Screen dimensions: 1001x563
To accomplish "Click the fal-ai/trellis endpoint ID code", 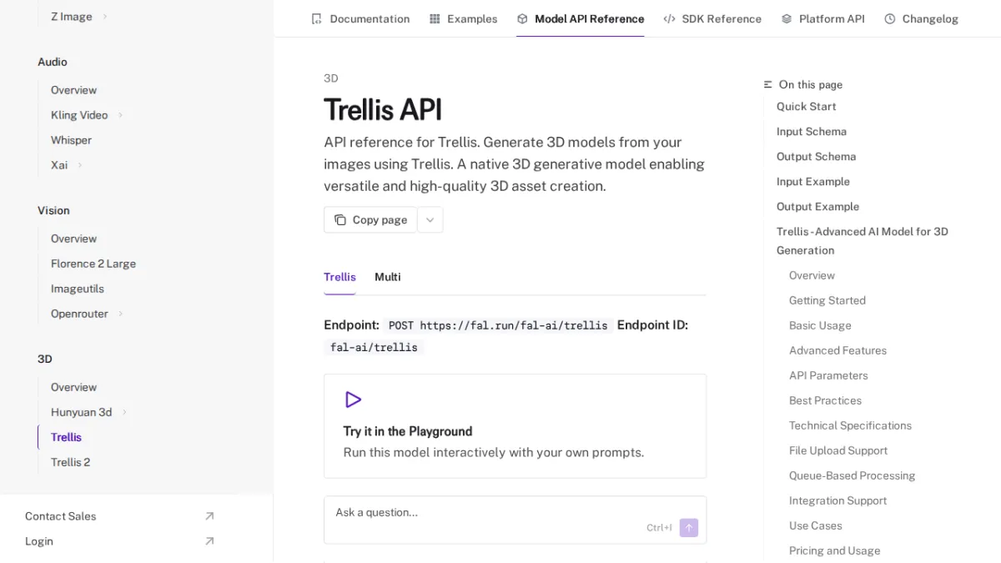I will 374,347.
